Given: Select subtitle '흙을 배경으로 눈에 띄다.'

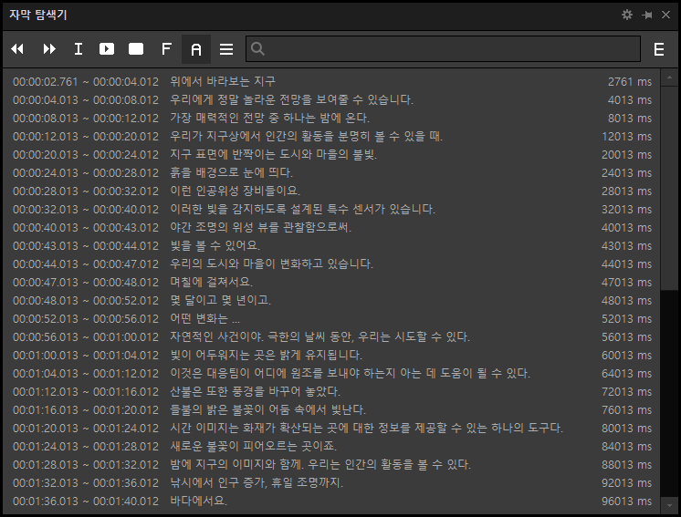Looking at the screenshot, I should [x=232, y=172].
